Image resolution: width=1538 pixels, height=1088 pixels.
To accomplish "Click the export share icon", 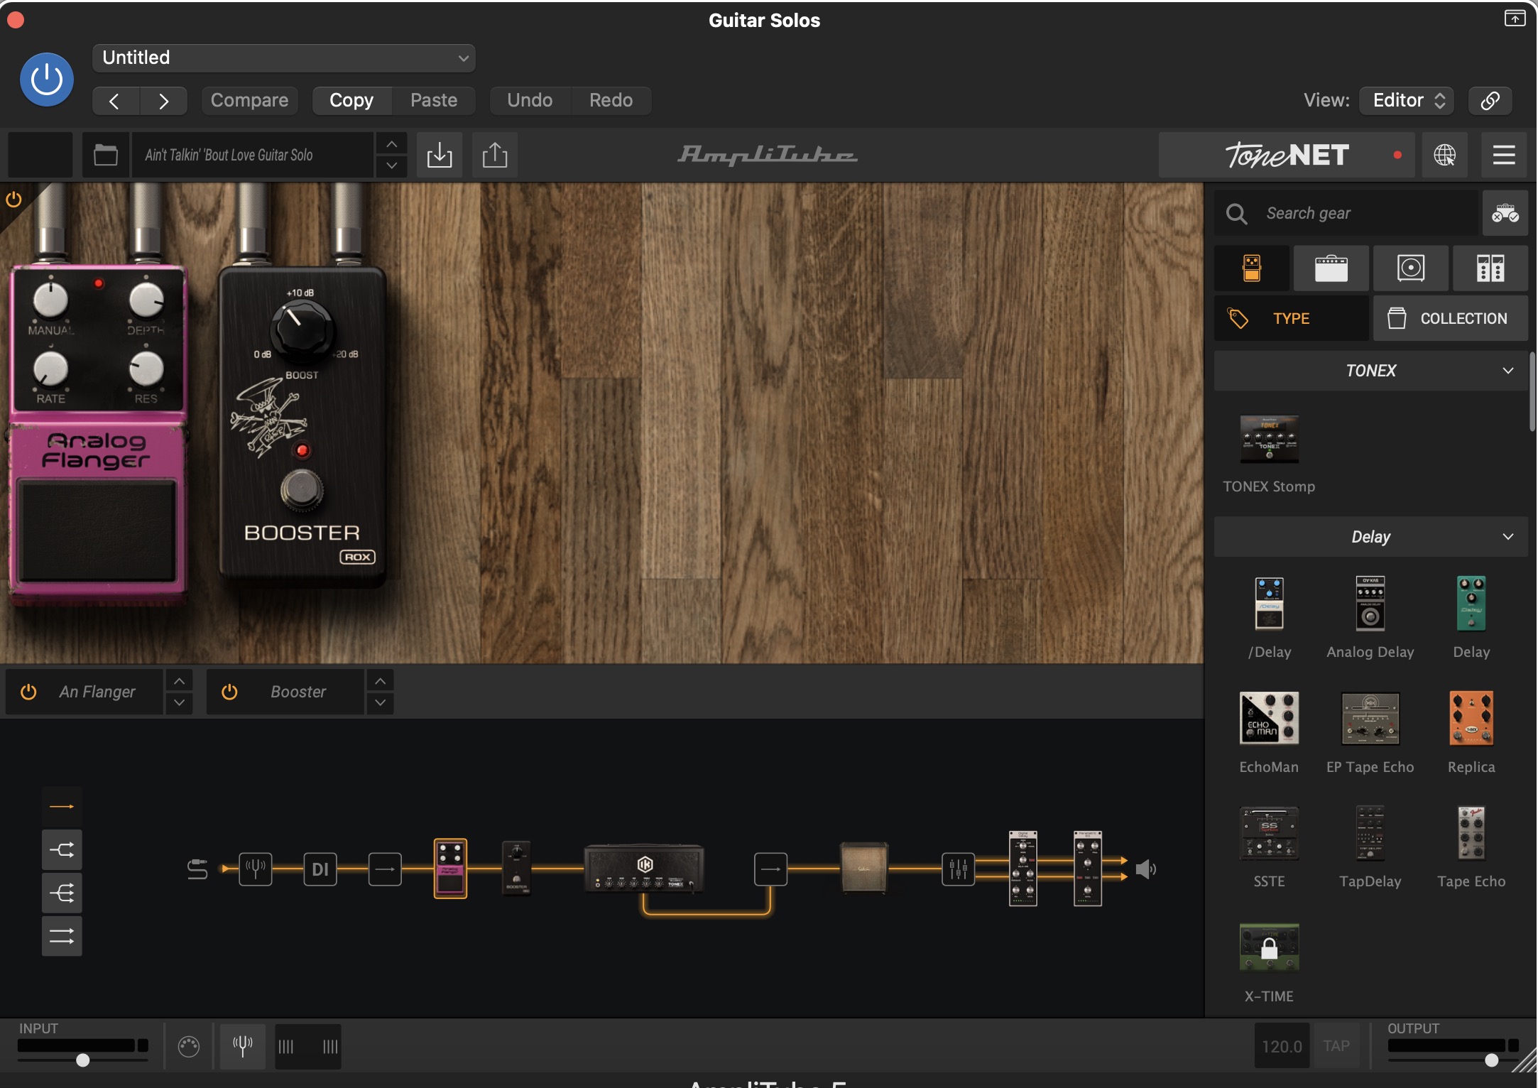I will coord(495,155).
